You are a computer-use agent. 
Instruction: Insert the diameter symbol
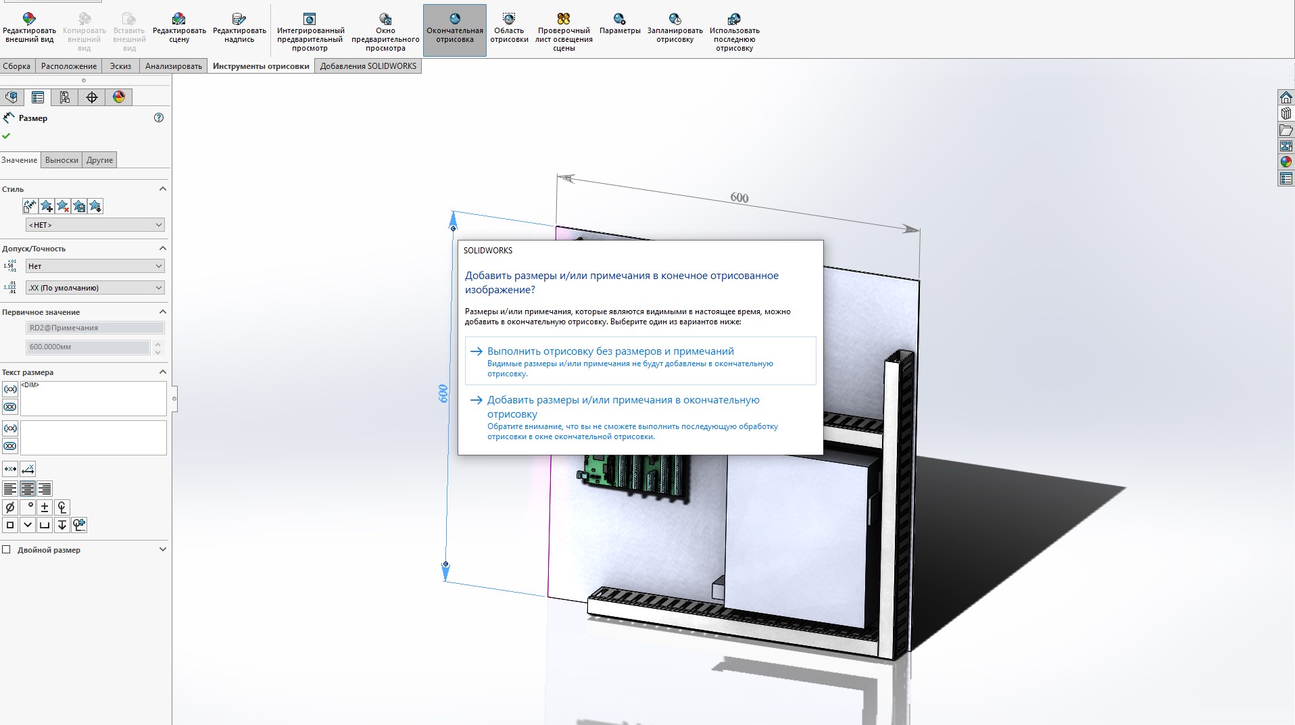10,507
